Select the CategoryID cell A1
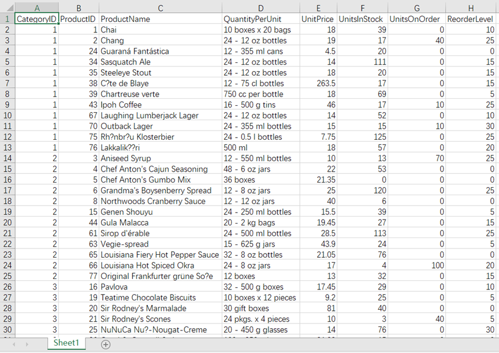Screen dimensions: 499x353 tap(36, 19)
